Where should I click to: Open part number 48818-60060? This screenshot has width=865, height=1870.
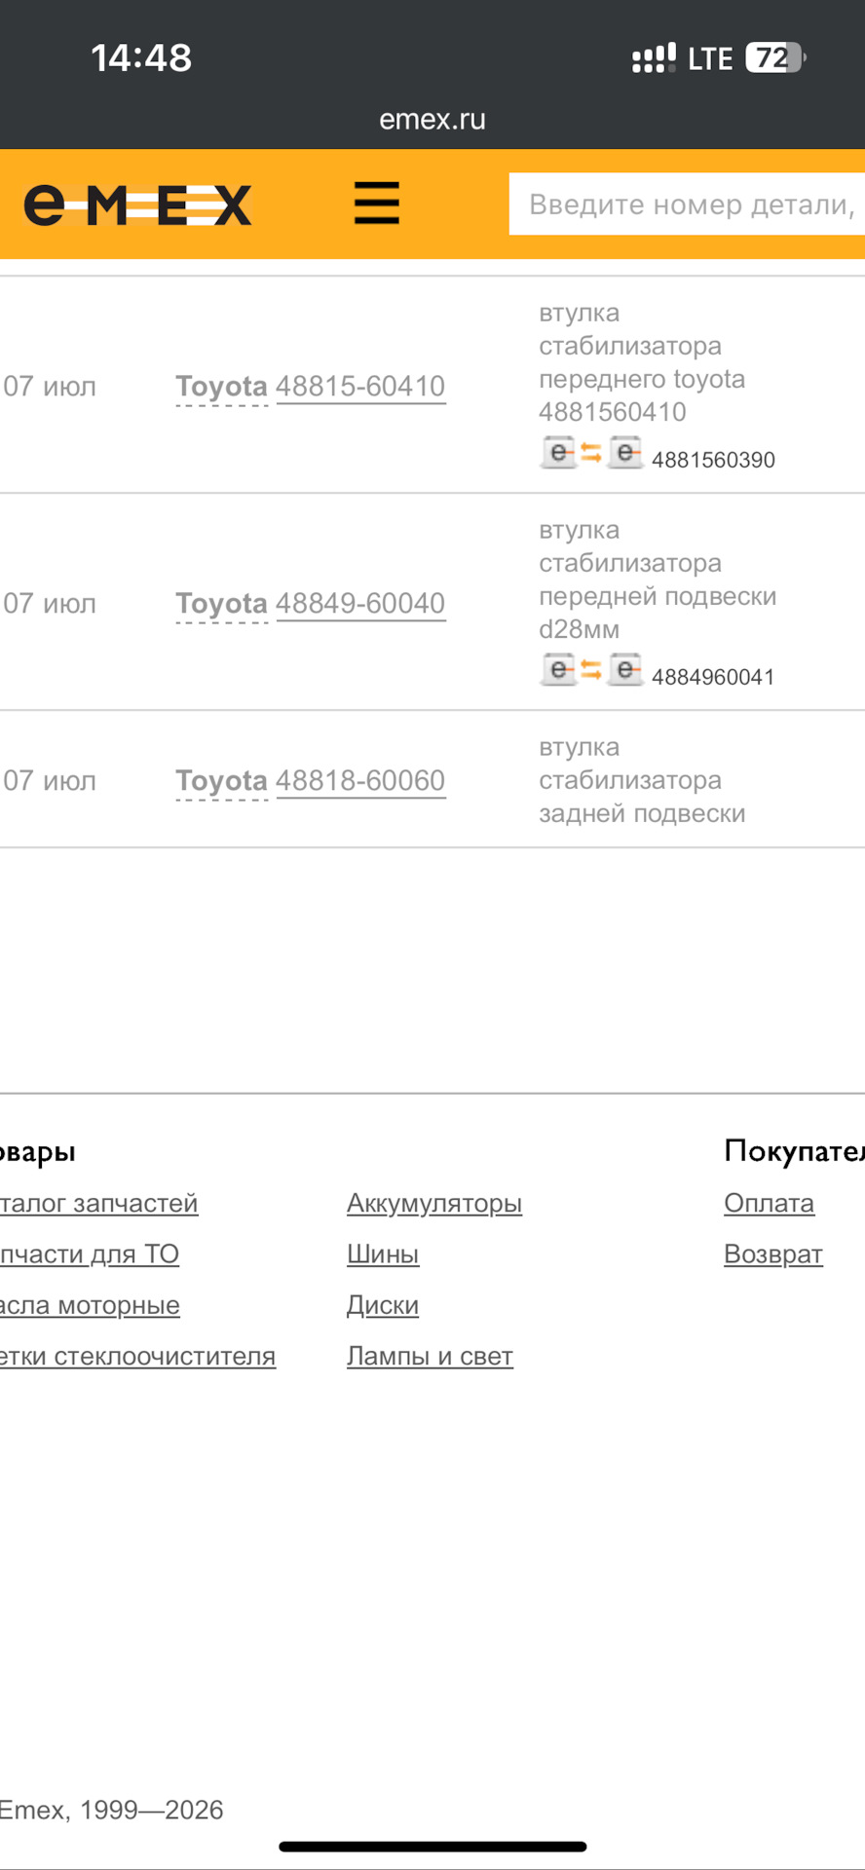[360, 781]
